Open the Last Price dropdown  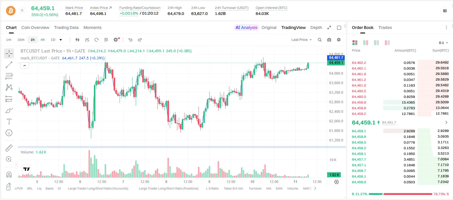301,40
